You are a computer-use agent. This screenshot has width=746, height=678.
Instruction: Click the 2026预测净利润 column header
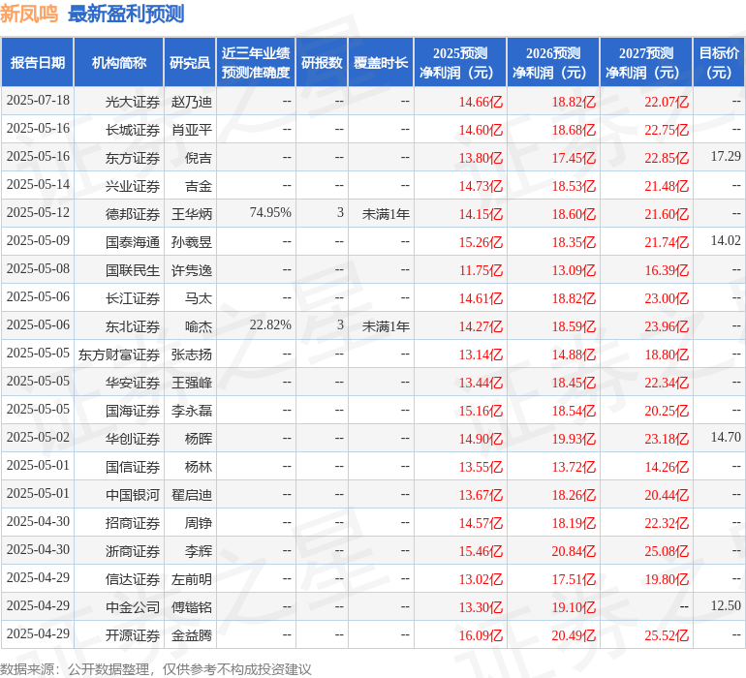point(553,62)
